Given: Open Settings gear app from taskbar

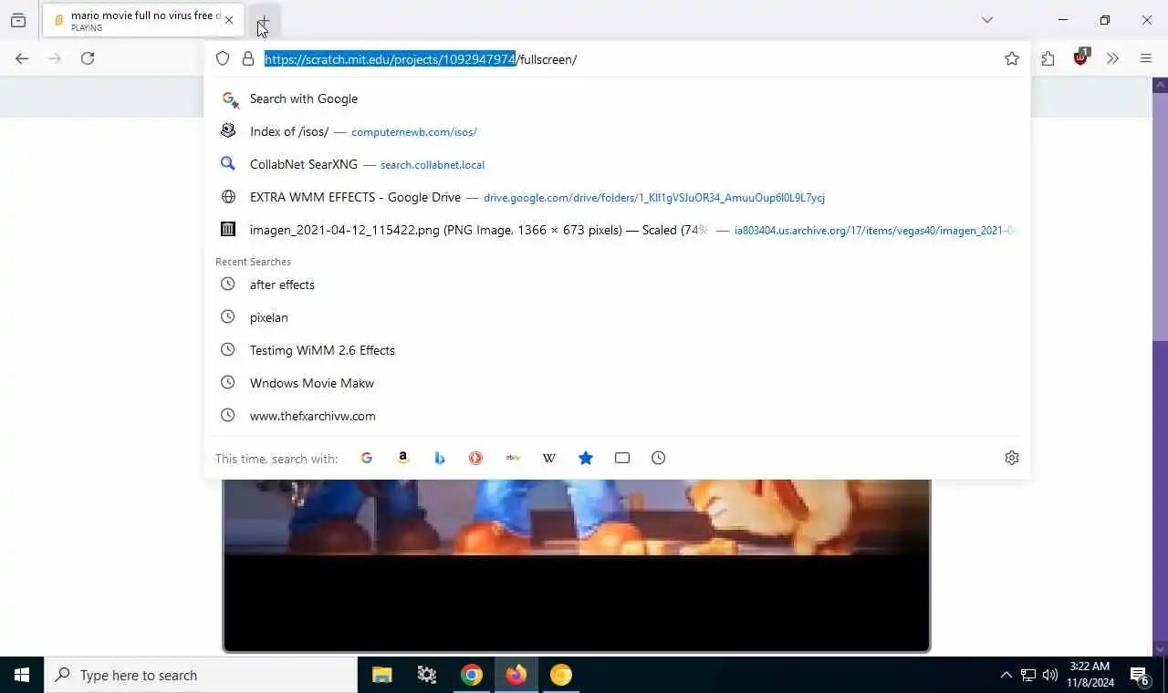Looking at the screenshot, I should [x=426, y=675].
